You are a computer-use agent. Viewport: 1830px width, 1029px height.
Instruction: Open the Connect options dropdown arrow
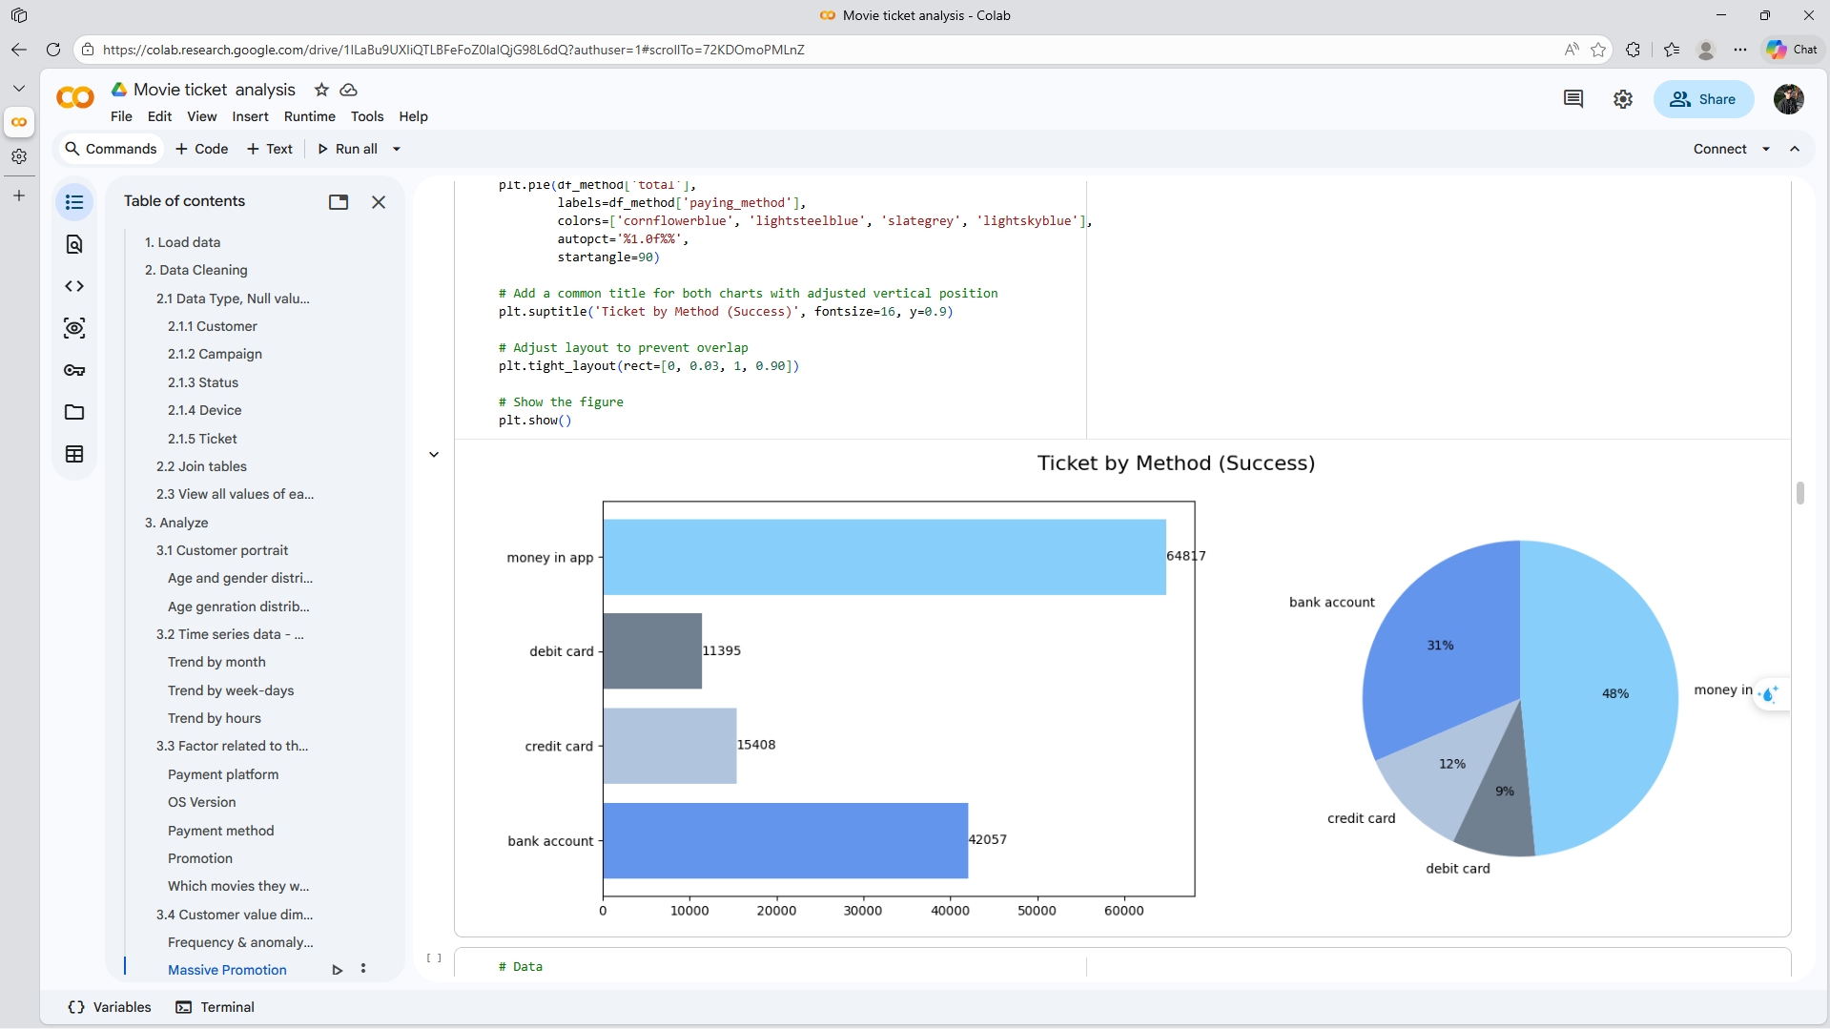click(1766, 149)
